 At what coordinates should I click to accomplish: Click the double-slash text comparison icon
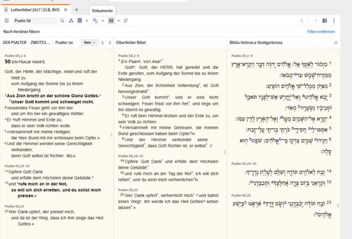[125, 20]
